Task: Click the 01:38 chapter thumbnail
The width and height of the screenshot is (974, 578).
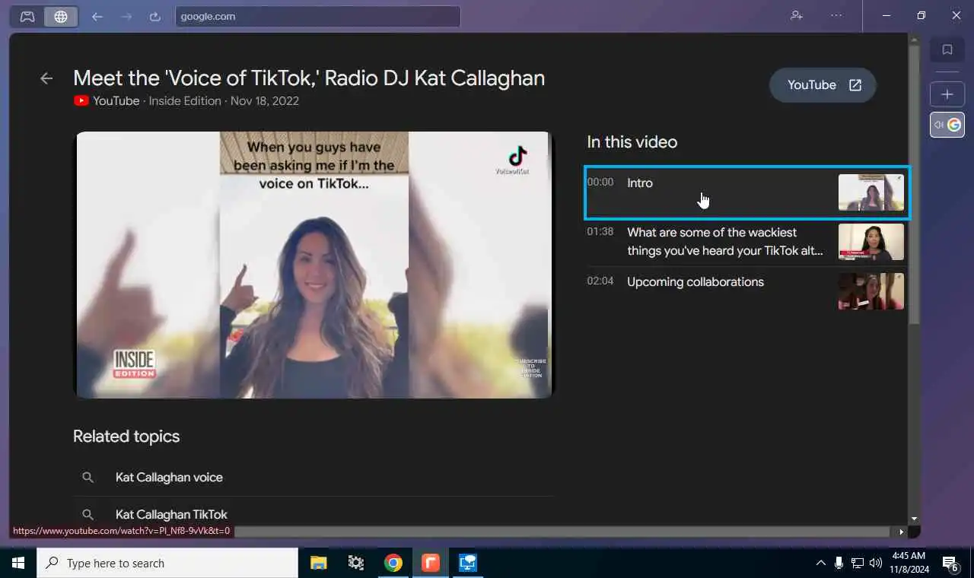Action: click(871, 242)
